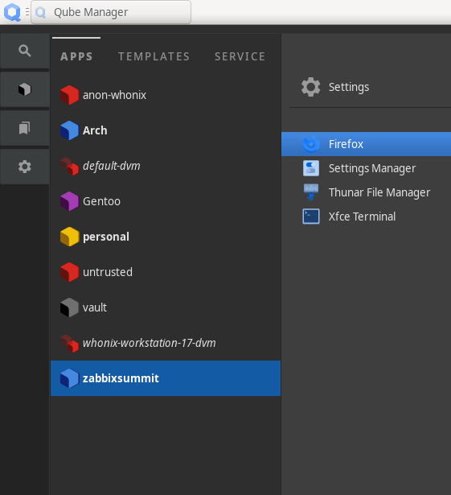Click the Xfce Terminal icon

[311, 217]
